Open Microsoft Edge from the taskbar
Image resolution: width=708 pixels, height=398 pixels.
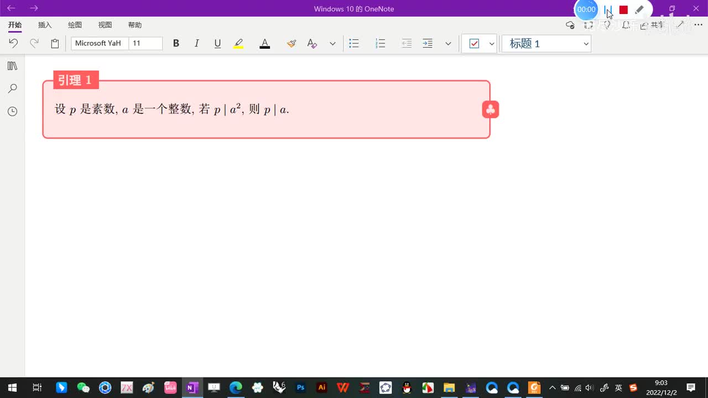236,387
